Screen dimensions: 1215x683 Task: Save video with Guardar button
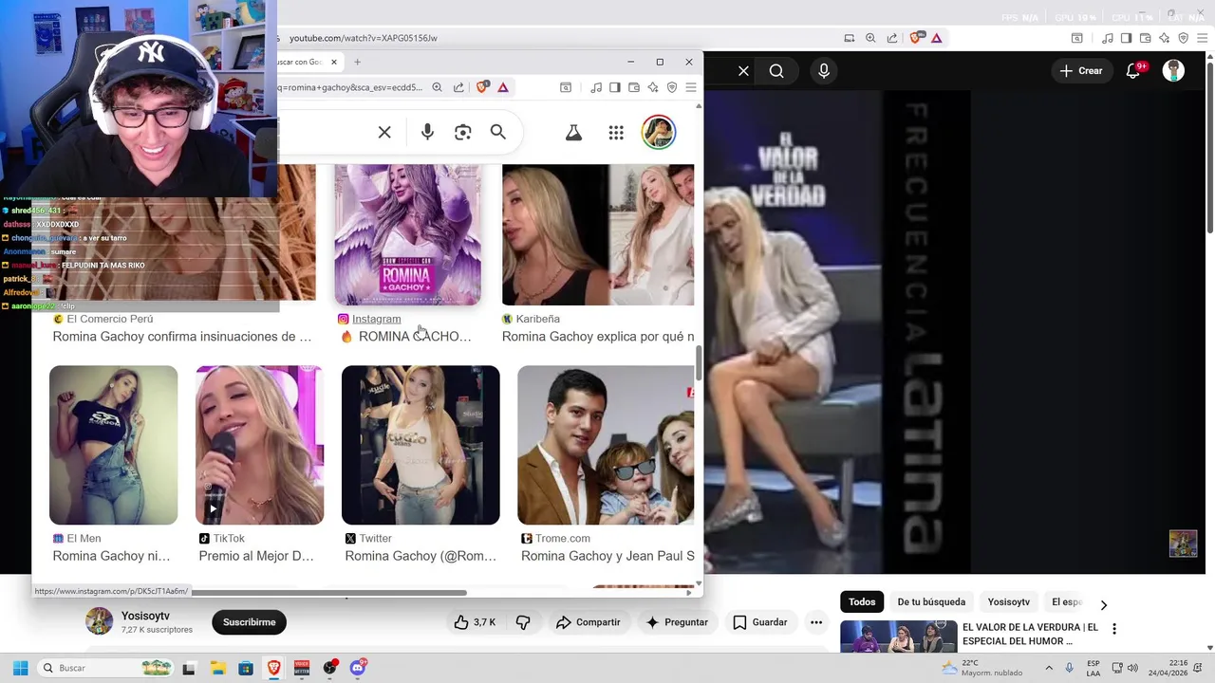(x=760, y=622)
